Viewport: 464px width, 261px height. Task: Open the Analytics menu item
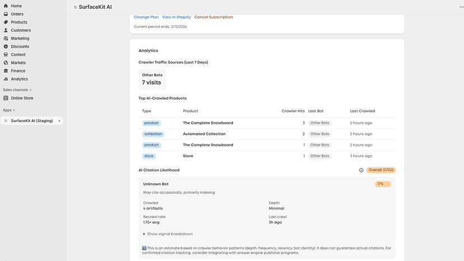[19, 79]
